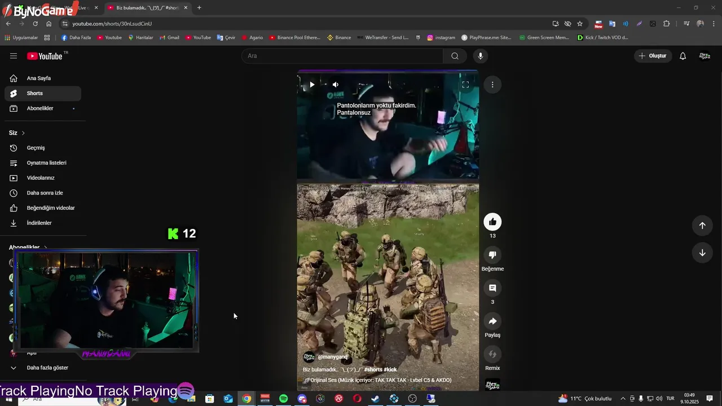The height and width of the screenshot is (406, 722).
Task: Enter fullscreen on the Short
Action: [465, 85]
